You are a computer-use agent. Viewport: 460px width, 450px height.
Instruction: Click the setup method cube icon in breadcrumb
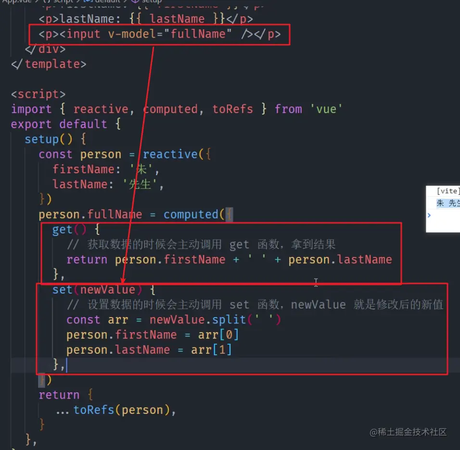click(135, 1)
